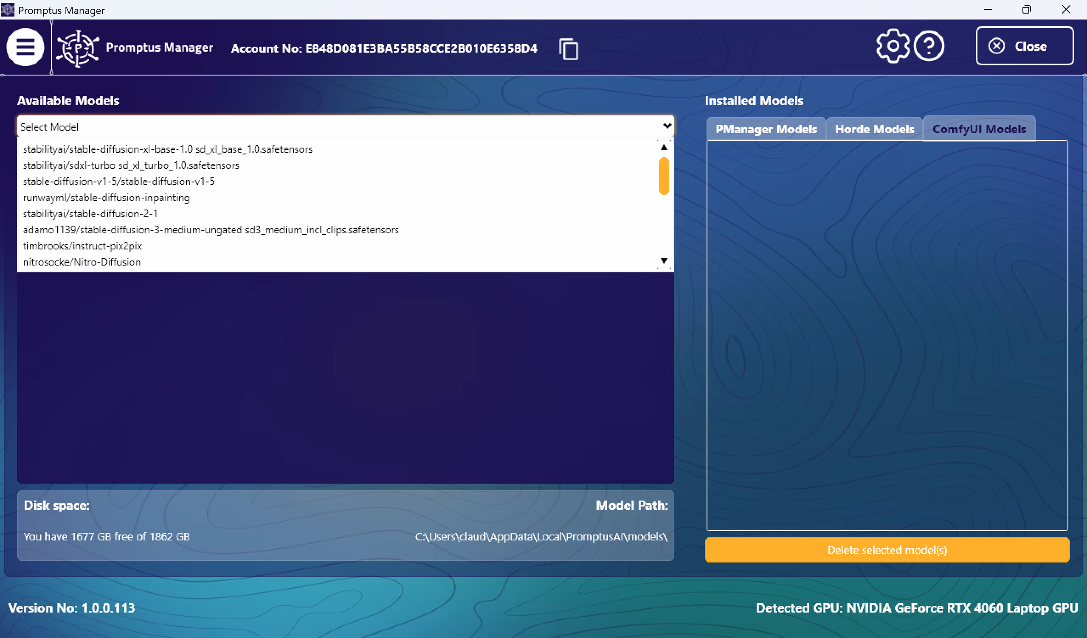The image size is (1087, 638).
Task: Open the settings gear
Action: 892,46
